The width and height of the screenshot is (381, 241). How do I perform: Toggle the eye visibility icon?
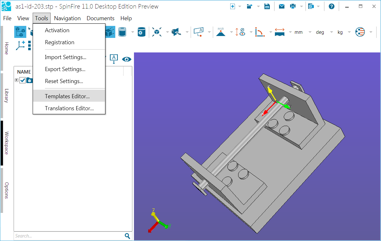coord(127,59)
